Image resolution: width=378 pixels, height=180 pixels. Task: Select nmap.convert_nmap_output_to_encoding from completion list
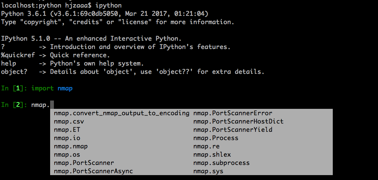coord(121,113)
